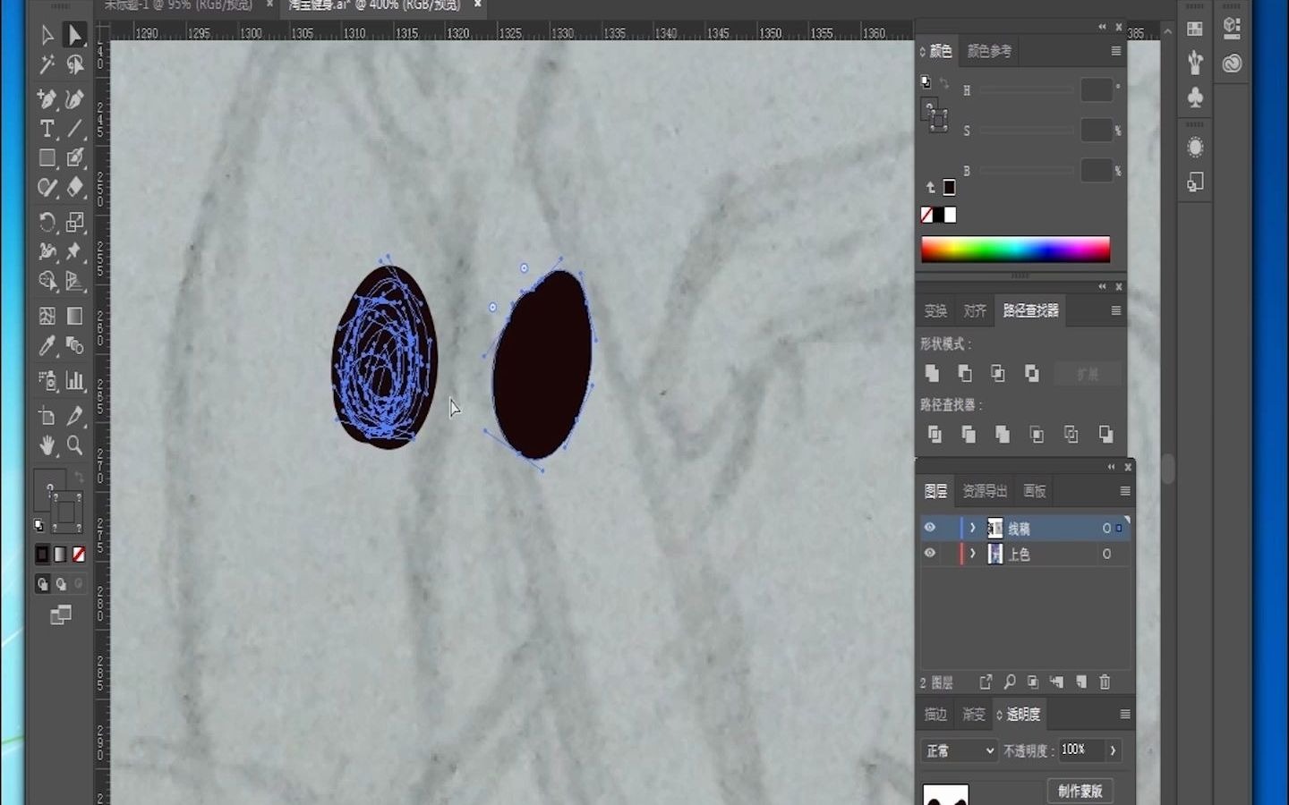This screenshot has height=805, width=1289.
Task: Delete selected layer with trash icon
Action: click(x=1105, y=682)
